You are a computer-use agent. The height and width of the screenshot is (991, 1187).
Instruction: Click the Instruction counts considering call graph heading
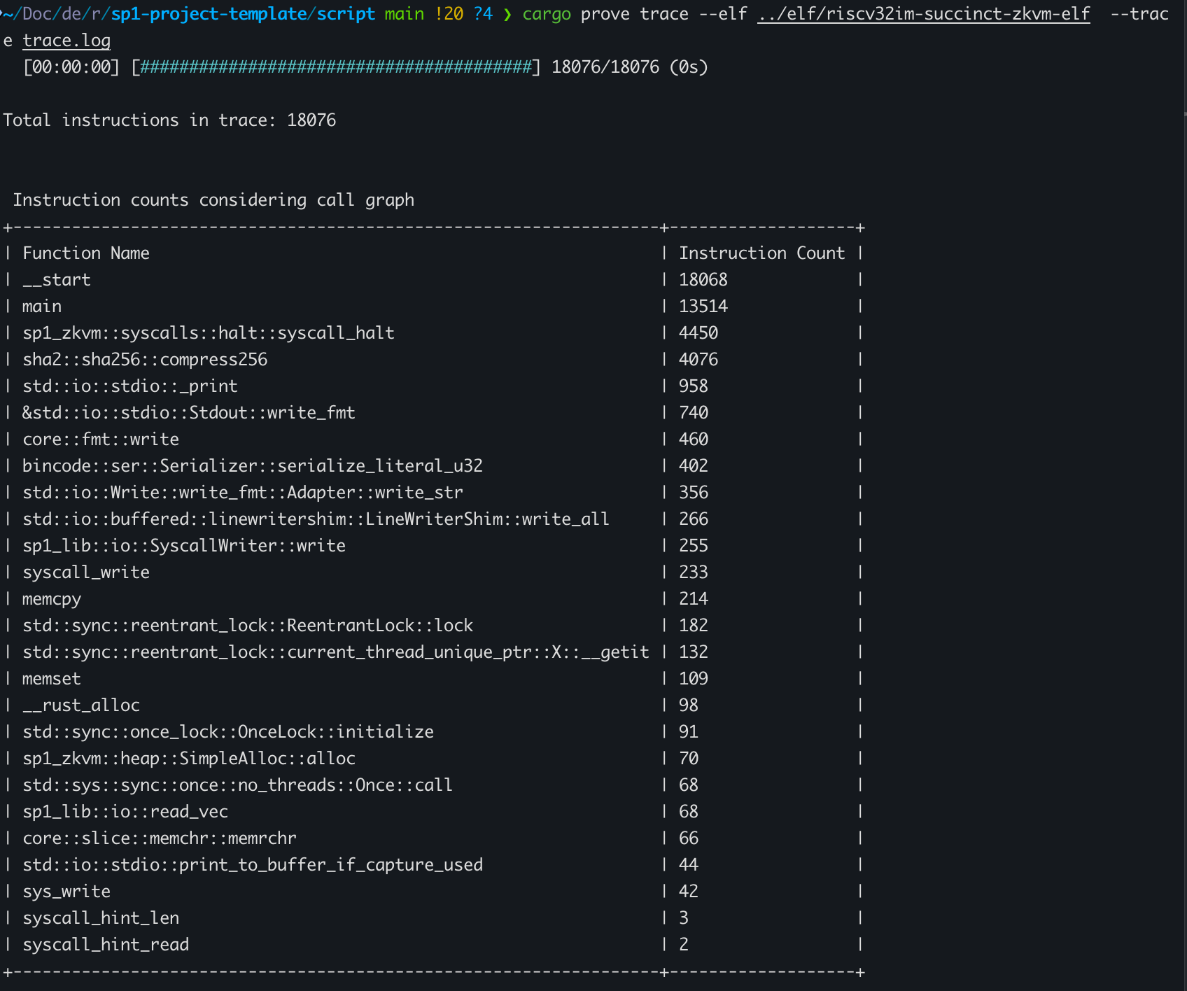[213, 200]
